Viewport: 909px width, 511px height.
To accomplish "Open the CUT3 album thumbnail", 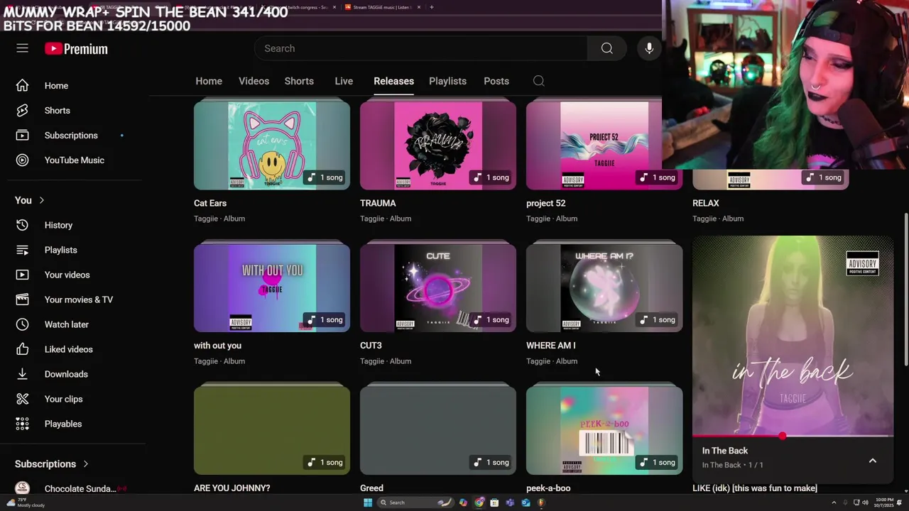I will click(x=438, y=287).
